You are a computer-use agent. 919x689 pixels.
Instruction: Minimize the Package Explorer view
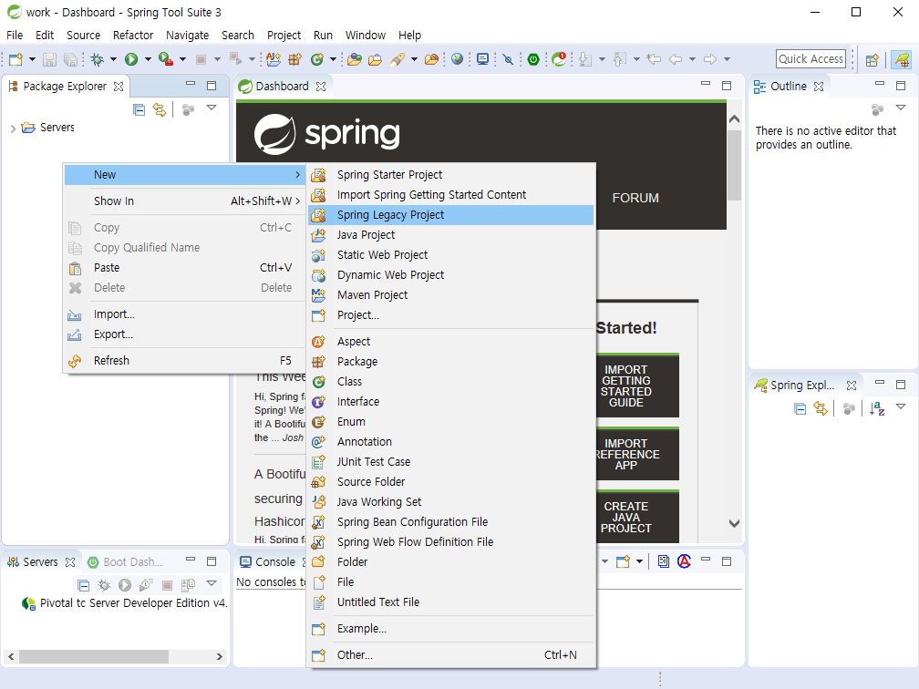click(191, 84)
